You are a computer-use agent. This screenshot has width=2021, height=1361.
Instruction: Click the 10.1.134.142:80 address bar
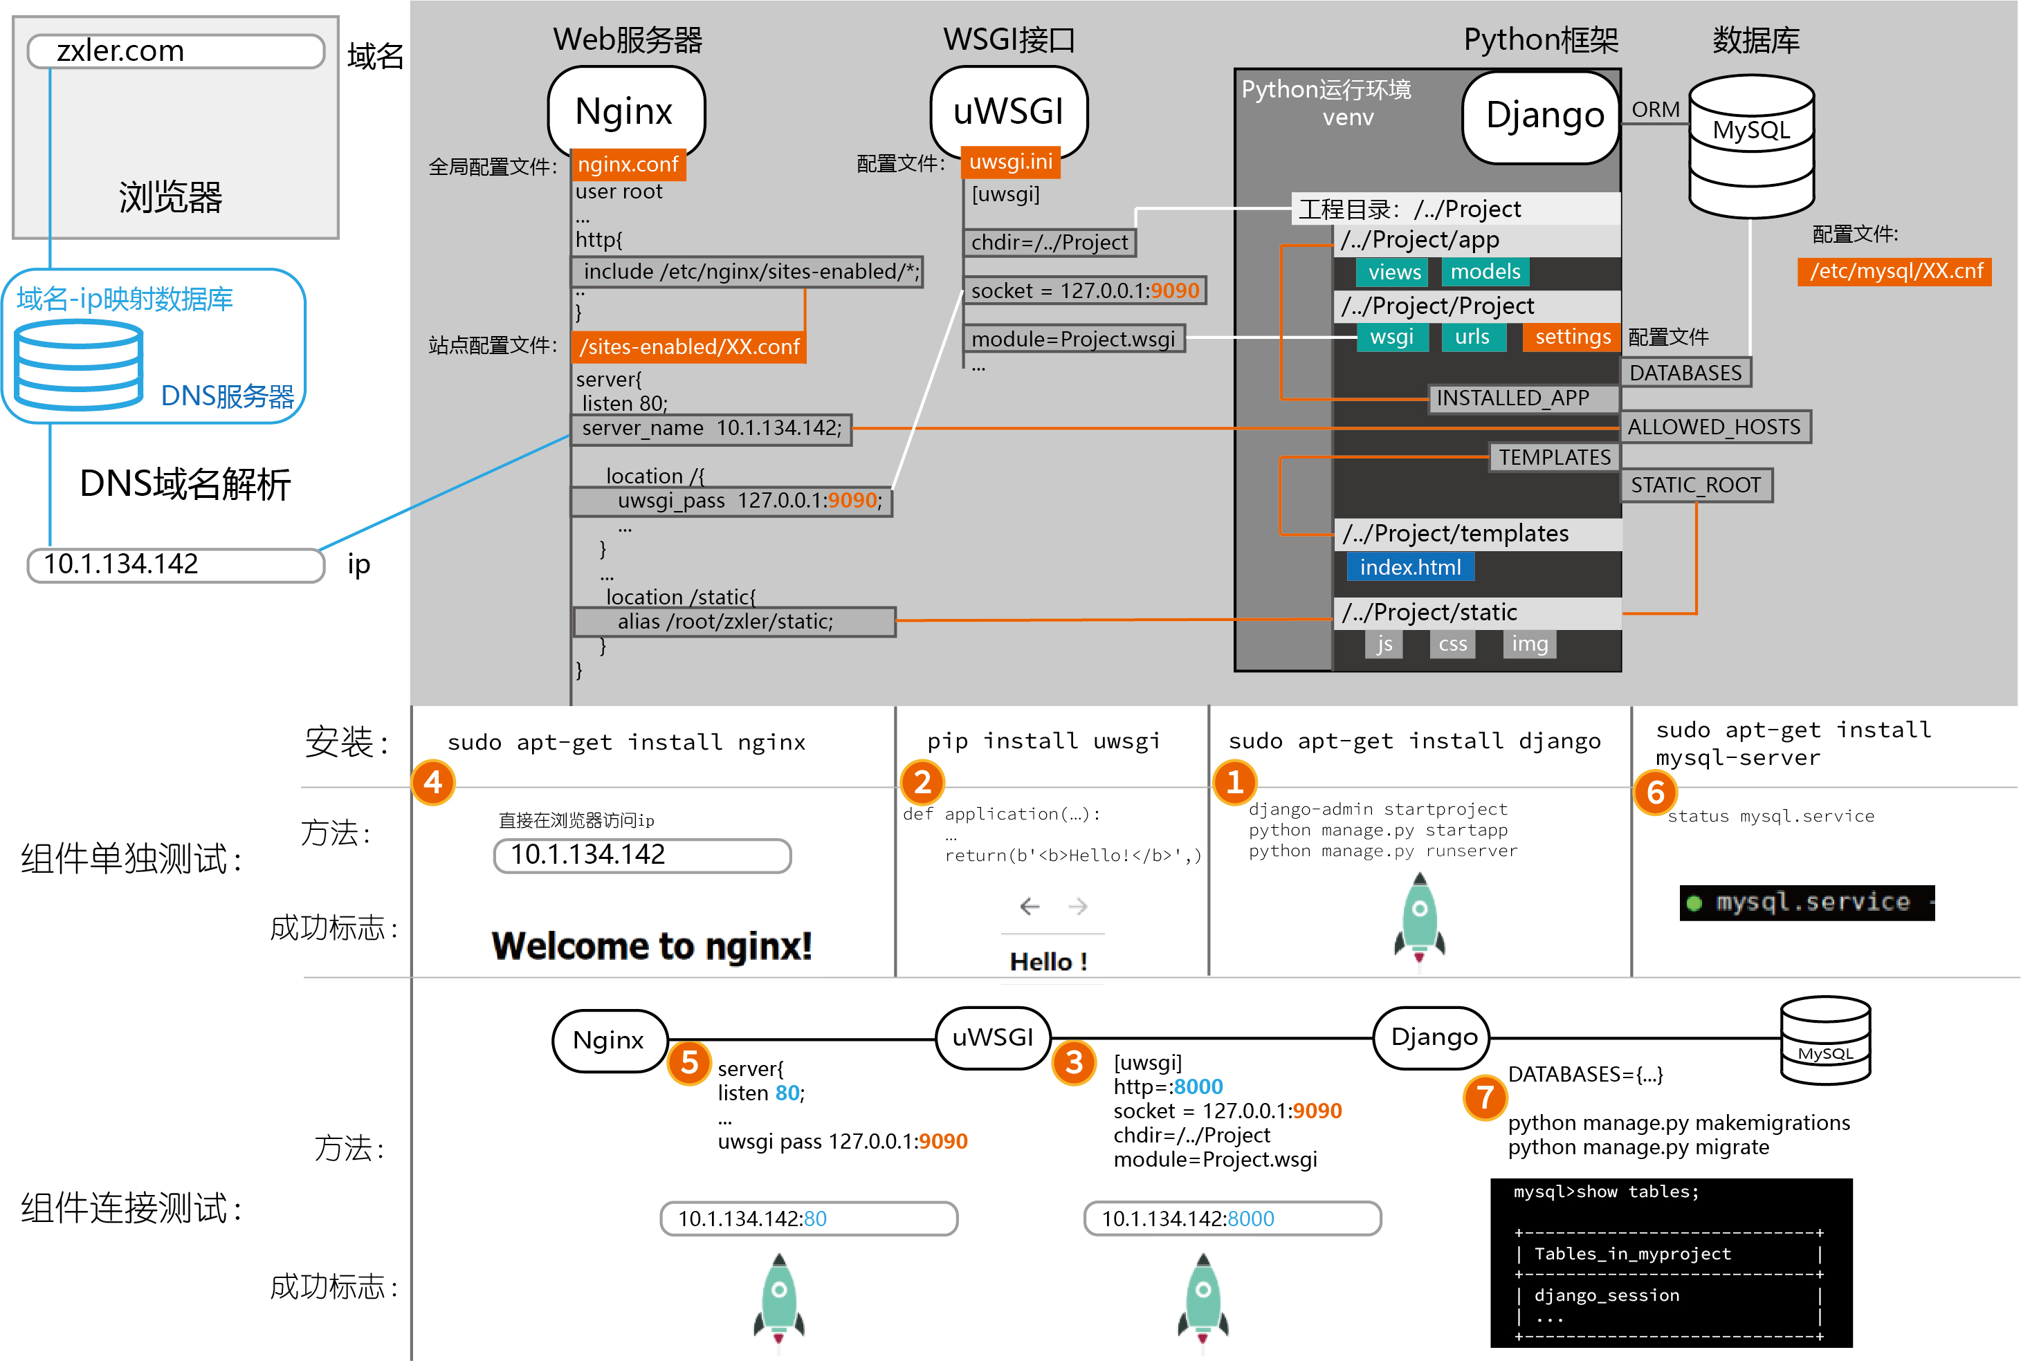(x=809, y=1219)
